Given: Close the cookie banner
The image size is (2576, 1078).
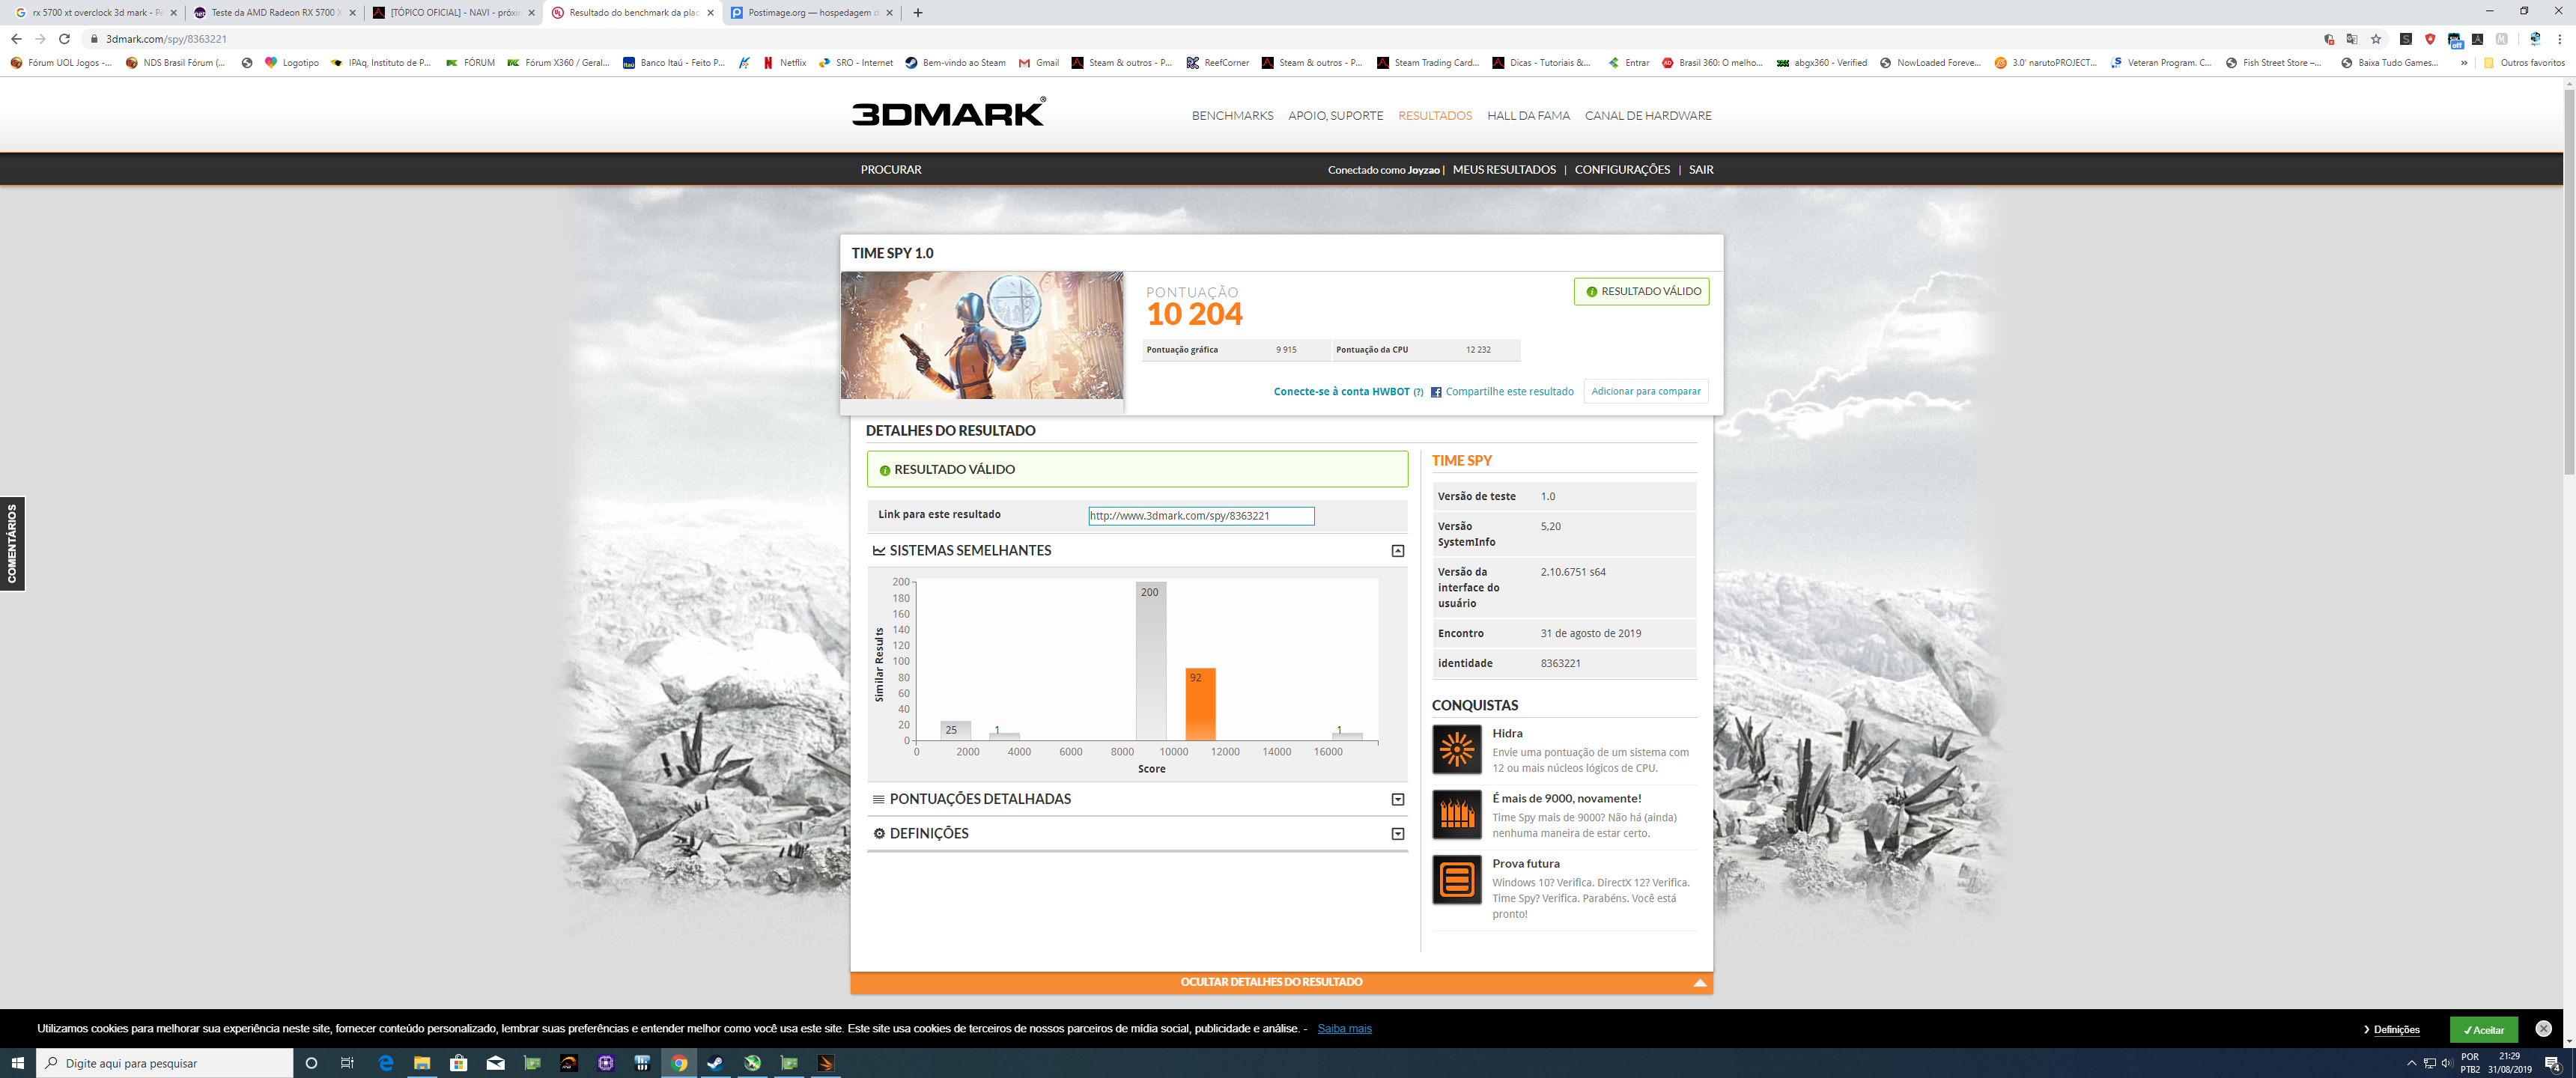Looking at the screenshot, I should tap(2542, 1028).
